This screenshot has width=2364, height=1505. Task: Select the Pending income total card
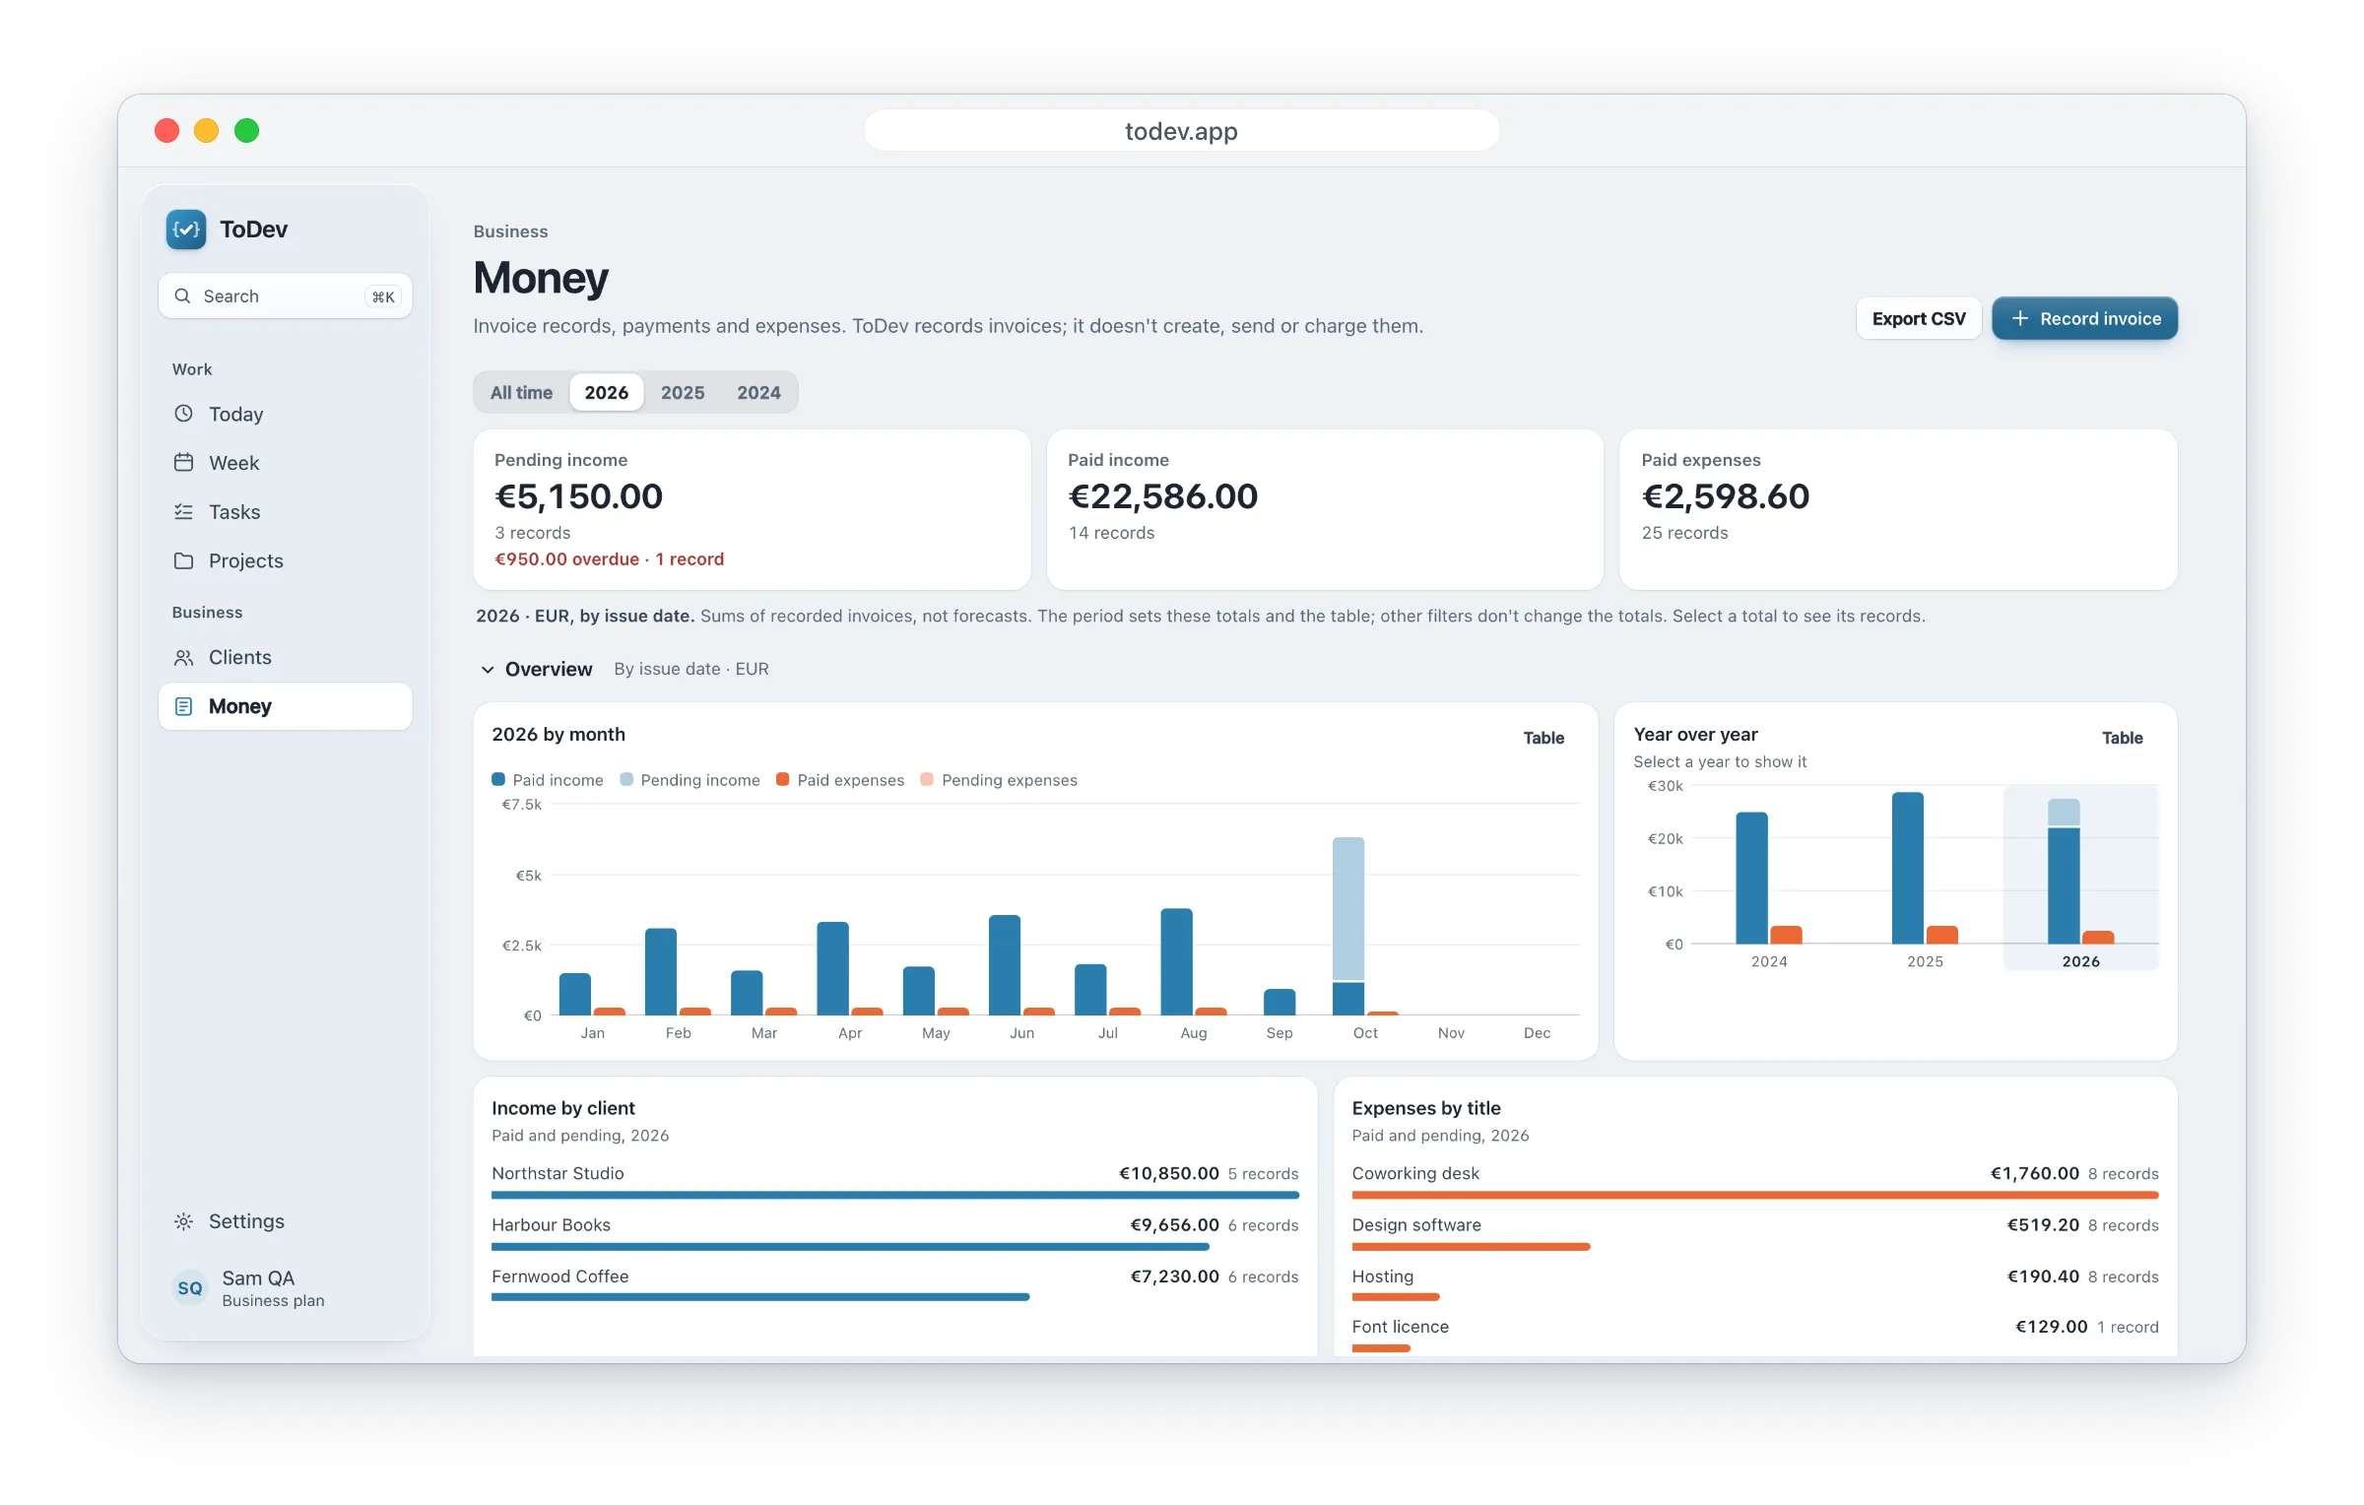[x=752, y=509]
